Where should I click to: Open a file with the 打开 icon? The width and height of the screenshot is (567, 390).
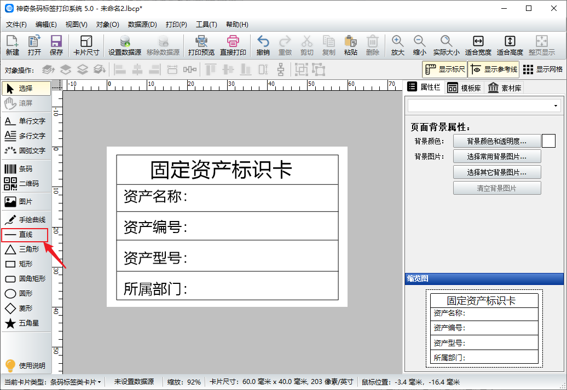pos(34,45)
